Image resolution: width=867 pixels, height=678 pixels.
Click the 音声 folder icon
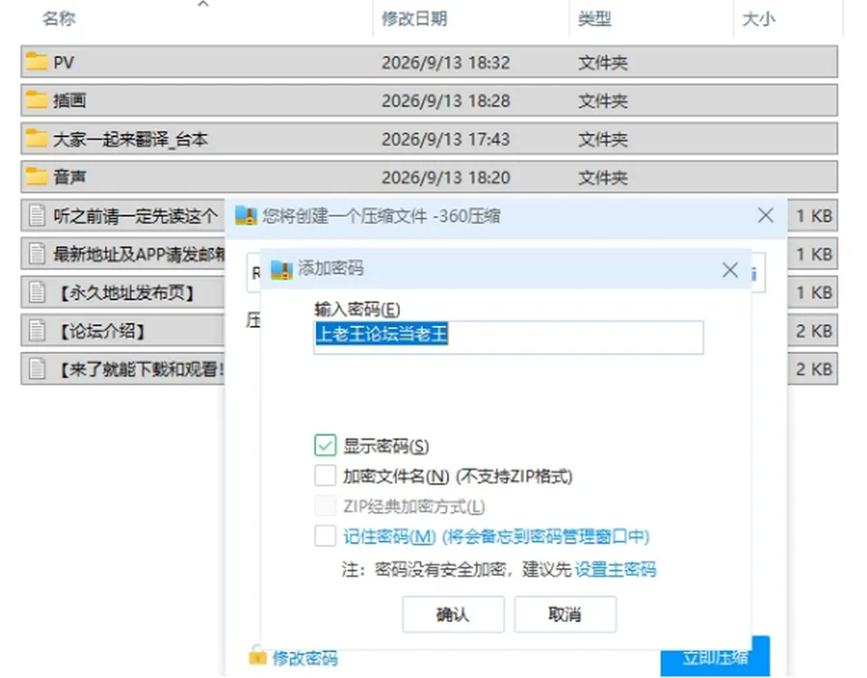pyautogui.click(x=36, y=177)
